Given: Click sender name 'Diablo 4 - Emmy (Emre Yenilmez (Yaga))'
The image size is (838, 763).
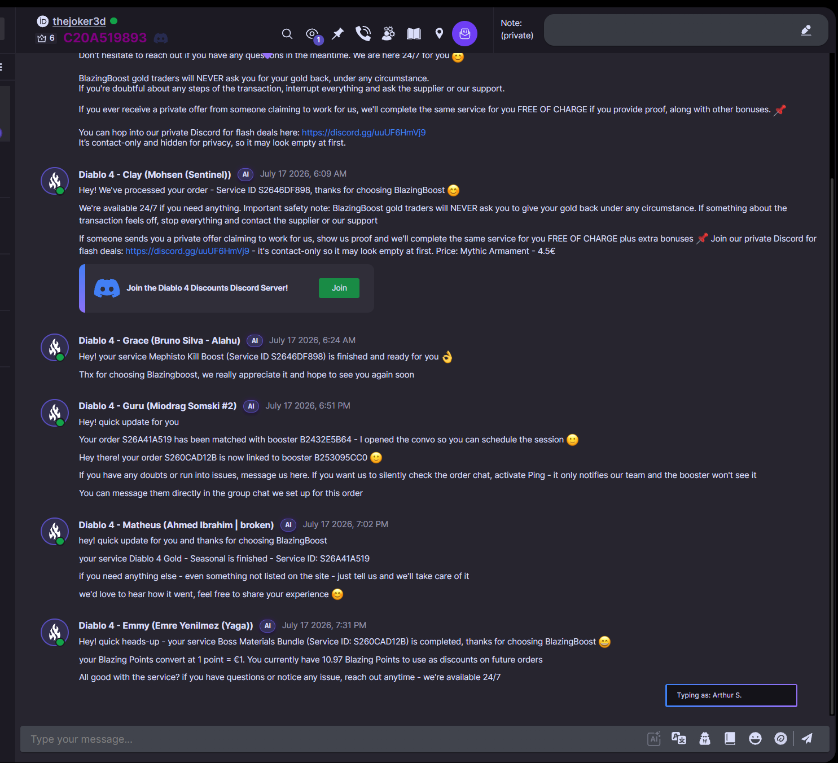Looking at the screenshot, I should click(x=166, y=625).
